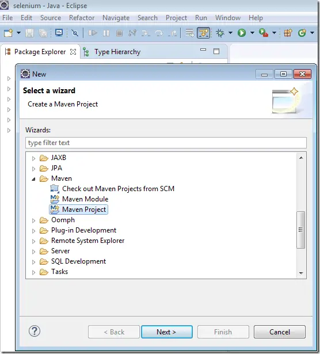Click the Disconnect debug icon
This screenshot has width=320, height=354.
(132, 33)
